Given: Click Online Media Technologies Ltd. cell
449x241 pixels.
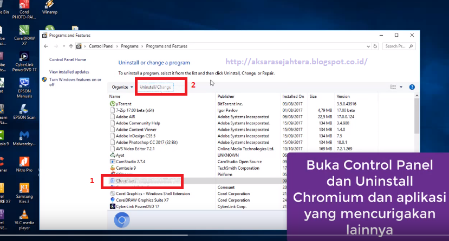Looking at the screenshot, I should point(246,149).
